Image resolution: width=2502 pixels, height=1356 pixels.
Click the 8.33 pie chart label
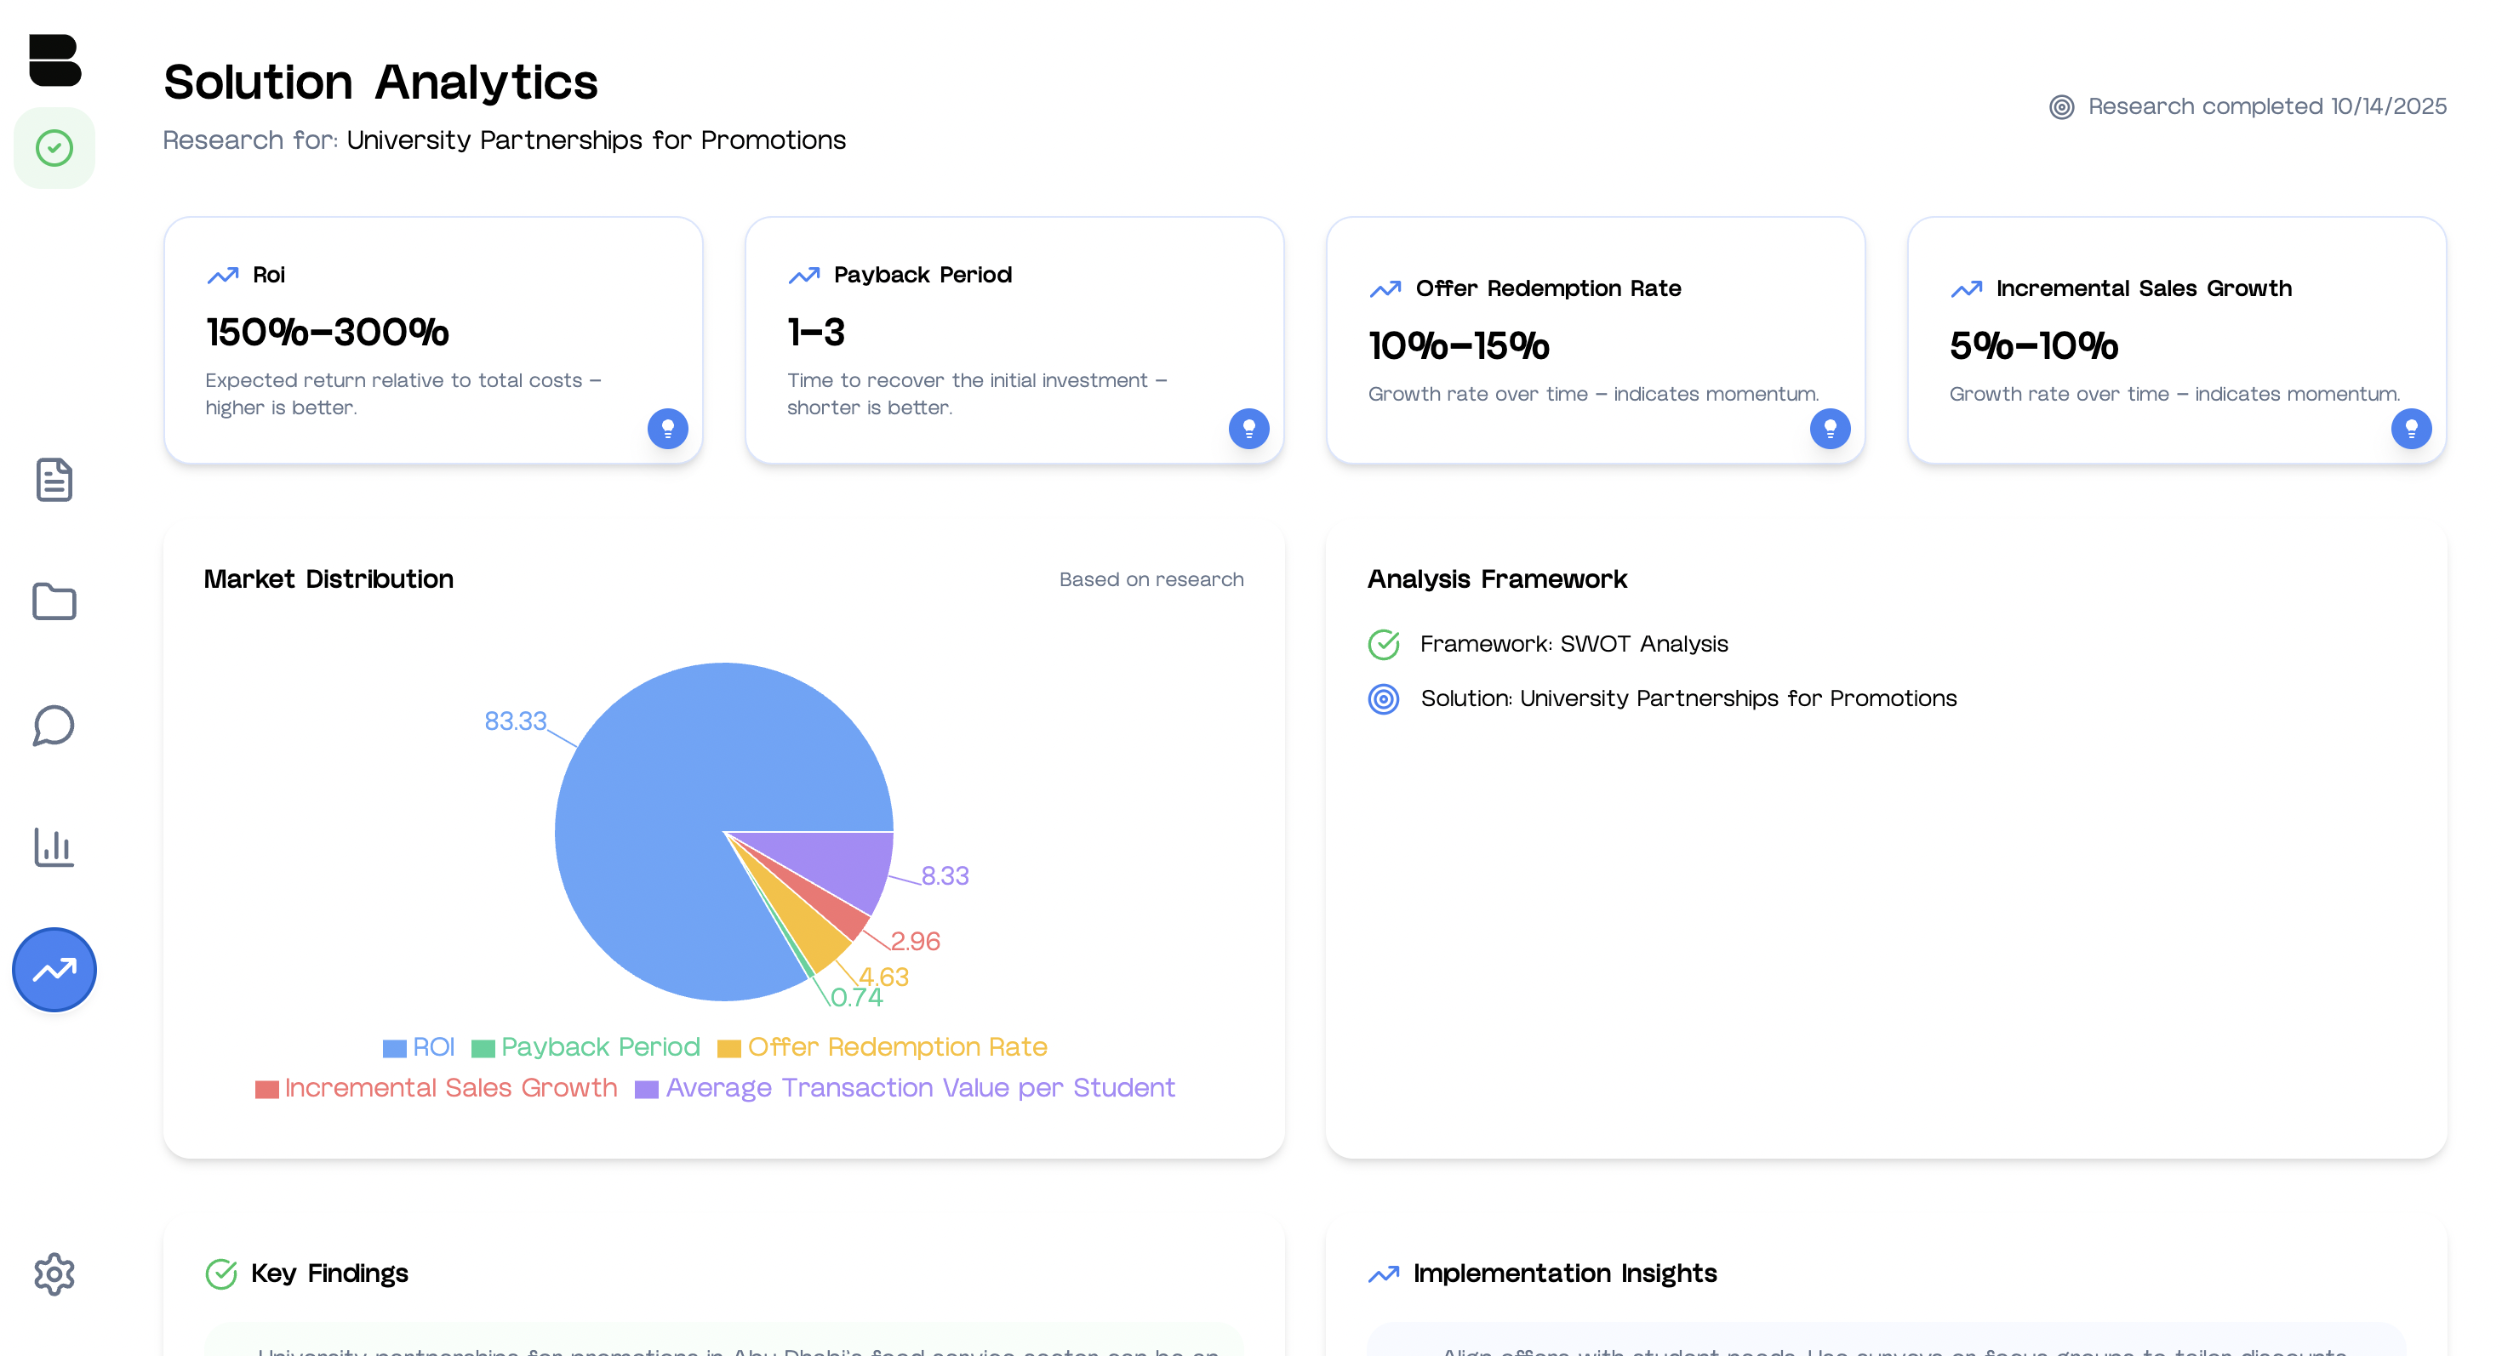pos(945,875)
